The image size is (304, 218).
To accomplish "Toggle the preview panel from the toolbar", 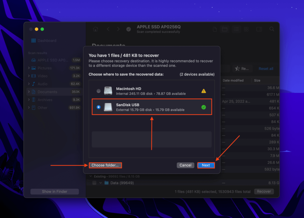I will [259, 29].
